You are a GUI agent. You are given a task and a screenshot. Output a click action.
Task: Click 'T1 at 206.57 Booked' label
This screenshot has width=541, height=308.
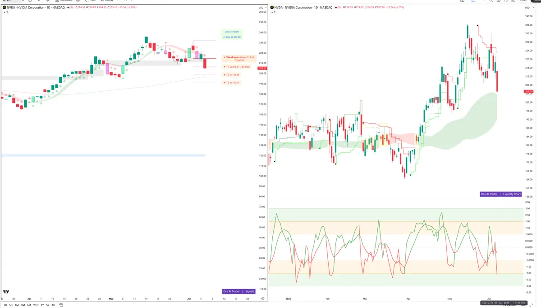pyautogui.click(x=237, y=66)
